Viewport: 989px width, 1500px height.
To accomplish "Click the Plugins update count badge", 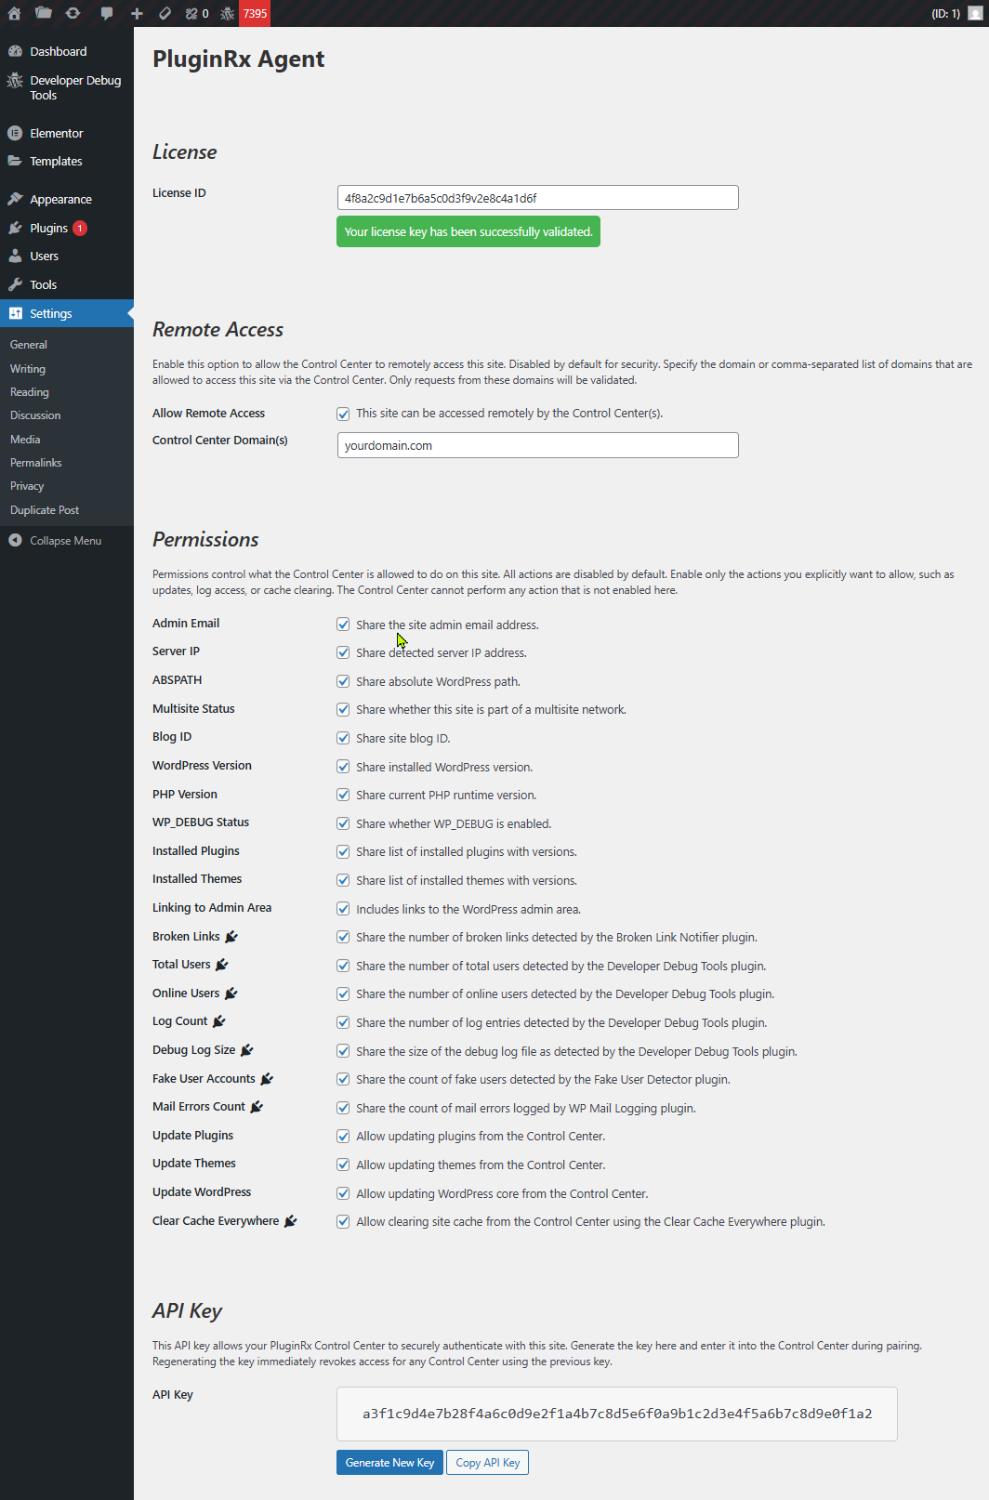I will click(80, 228).
